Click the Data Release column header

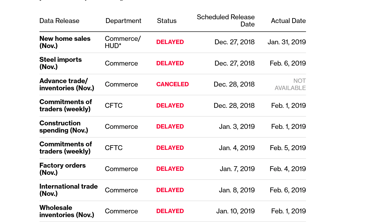[x=59, y=21]
